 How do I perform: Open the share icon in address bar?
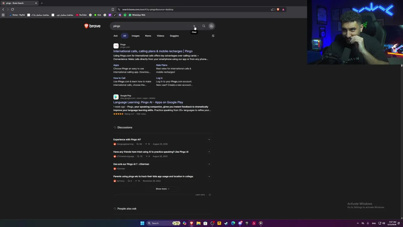272,9
